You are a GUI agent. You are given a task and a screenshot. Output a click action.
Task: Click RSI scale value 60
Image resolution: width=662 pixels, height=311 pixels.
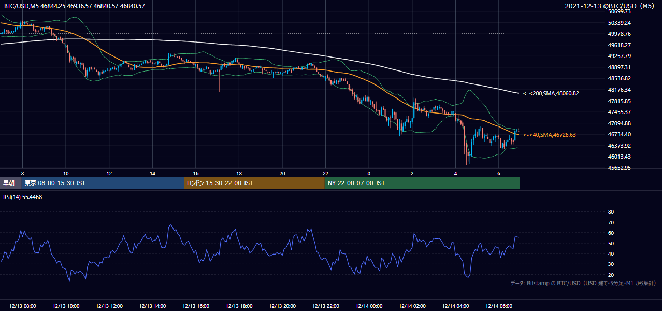click(x=611, y=233)
